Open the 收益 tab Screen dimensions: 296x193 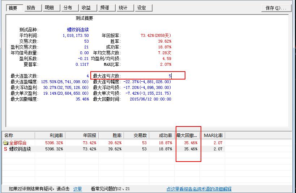[88, 8]
